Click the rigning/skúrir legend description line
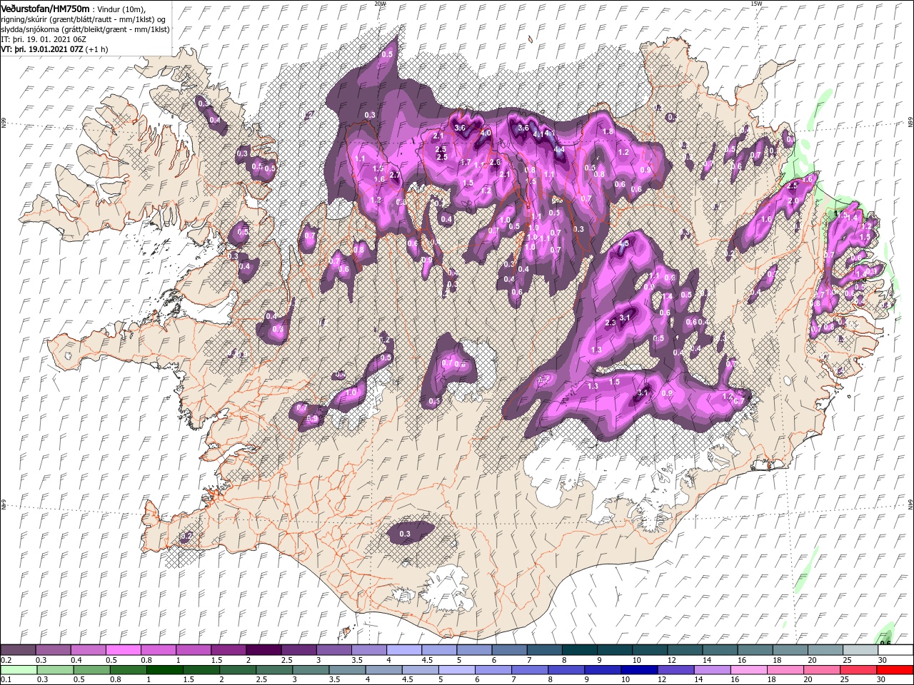Screen dimensions: 914x685 pos(84,19)
